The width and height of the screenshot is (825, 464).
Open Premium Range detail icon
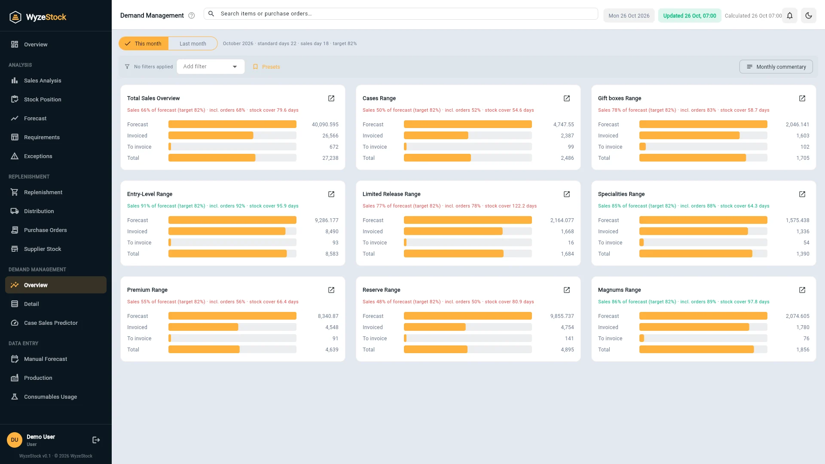(331, 290)
